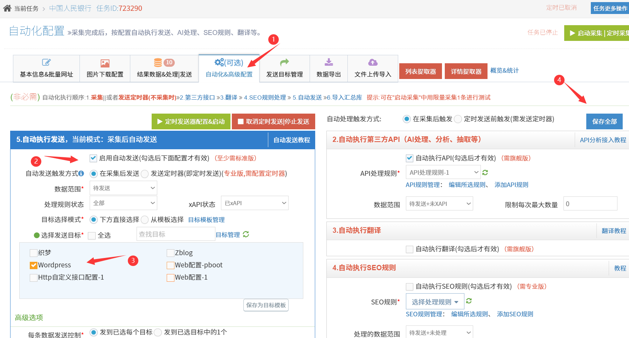Open the API处理规则-1 dropdown
The height and width of the screenshot is (338, 629).
(x=443, y=172)
